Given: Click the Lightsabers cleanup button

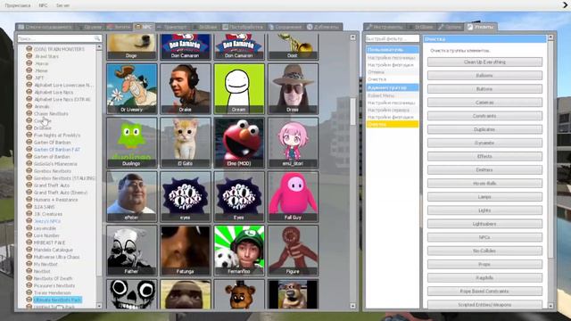Looking at the screenshot, I should pyautogui.click(x=484, y=224).
